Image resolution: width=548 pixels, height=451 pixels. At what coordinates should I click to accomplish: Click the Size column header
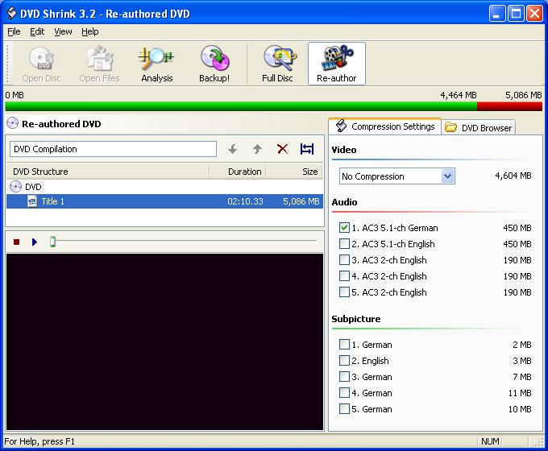294,172
